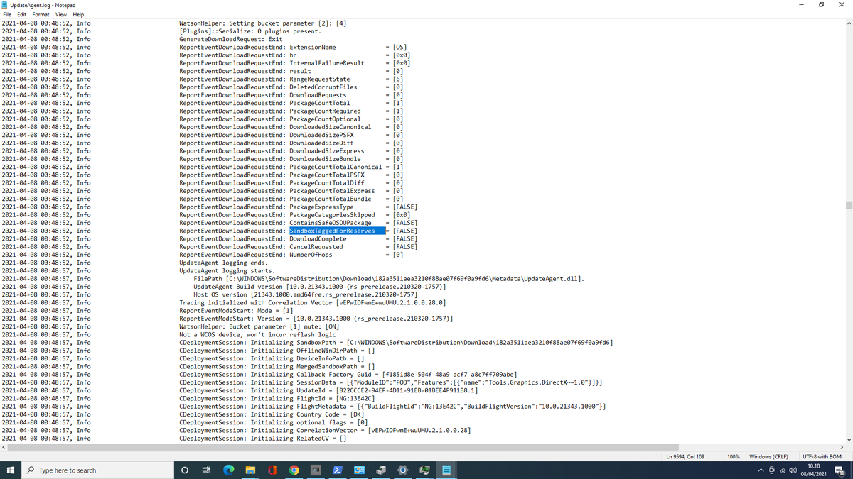Click the NumberOfHops log entry

291,254
